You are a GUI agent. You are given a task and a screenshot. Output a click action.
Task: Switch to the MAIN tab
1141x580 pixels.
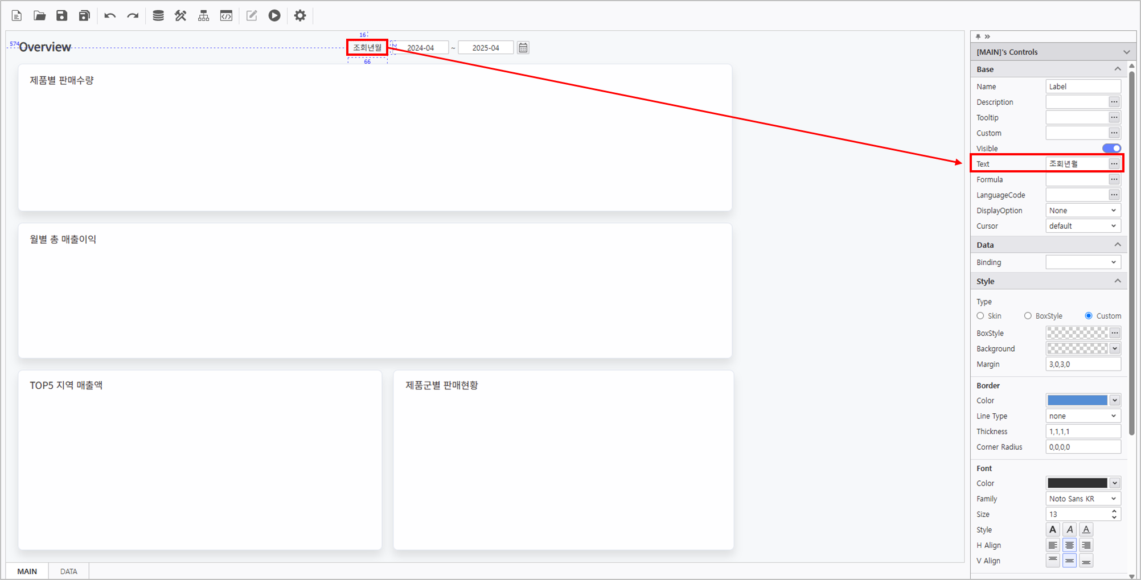27,571
